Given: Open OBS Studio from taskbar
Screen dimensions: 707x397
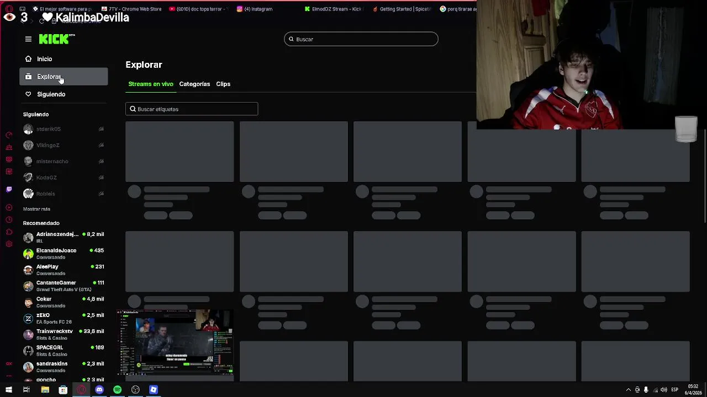Looking at the screenshot, I should [x=135, y=390].
